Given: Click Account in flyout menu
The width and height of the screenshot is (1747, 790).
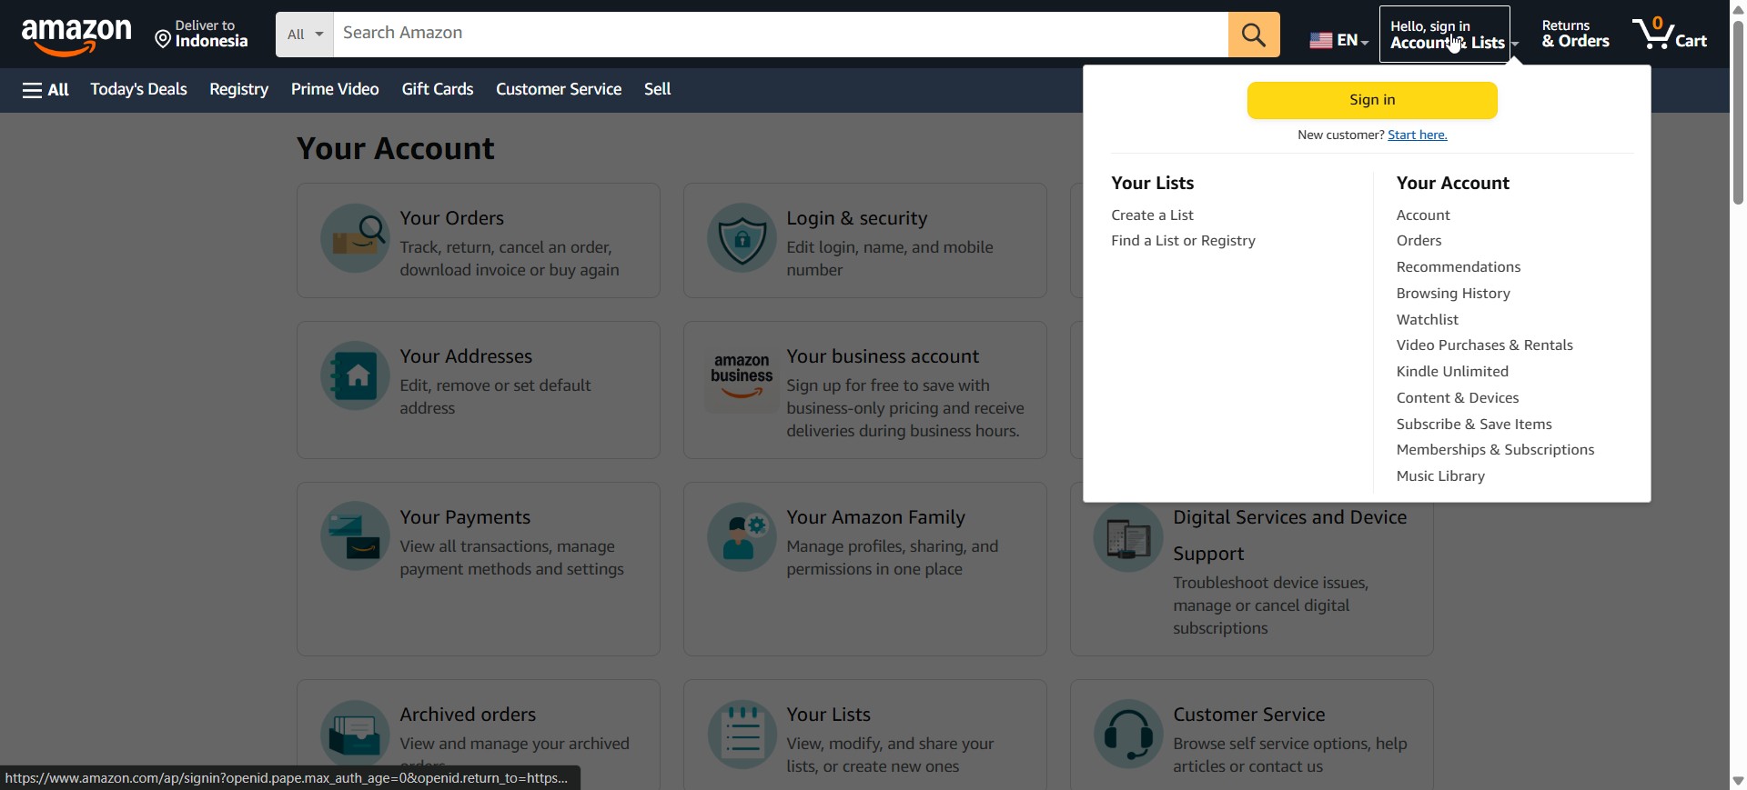Looking at the screenshot, I should (1423, 215).
